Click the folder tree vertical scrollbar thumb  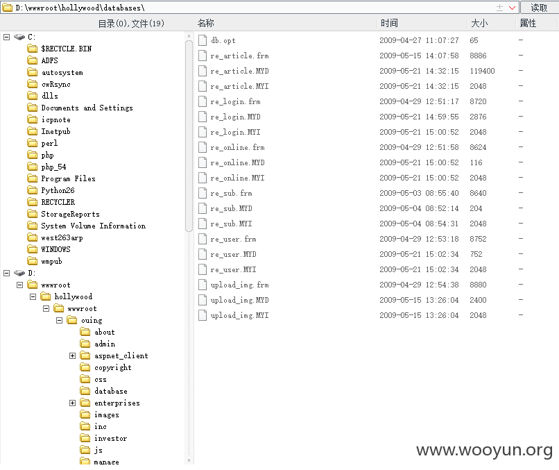point(189,136)
